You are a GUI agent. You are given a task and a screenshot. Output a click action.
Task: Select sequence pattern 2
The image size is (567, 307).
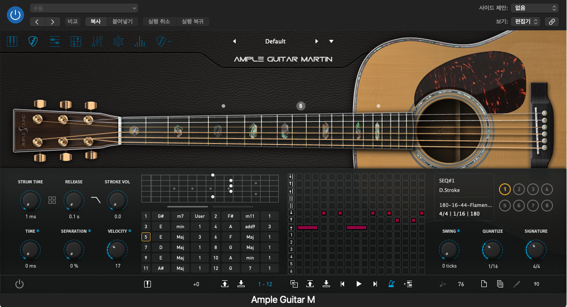click(x=519, y=189)
